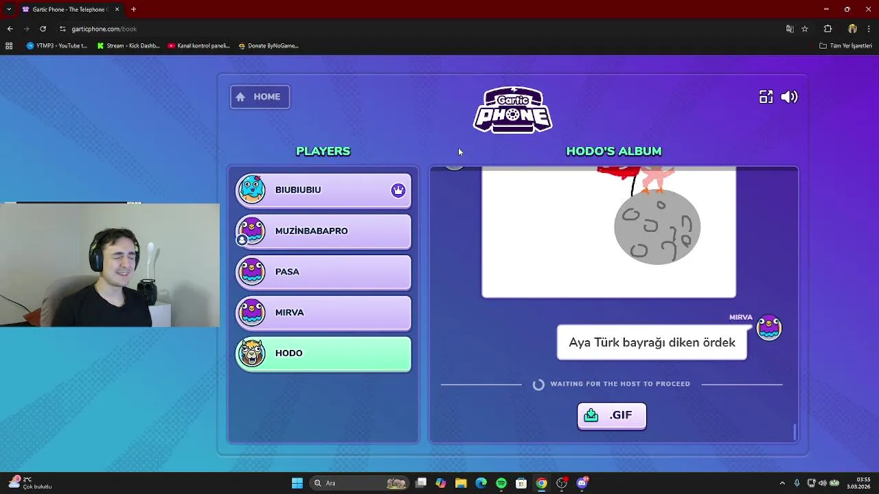Click the webcam overlay
The image size is (879, 494).
pos(110,265)
